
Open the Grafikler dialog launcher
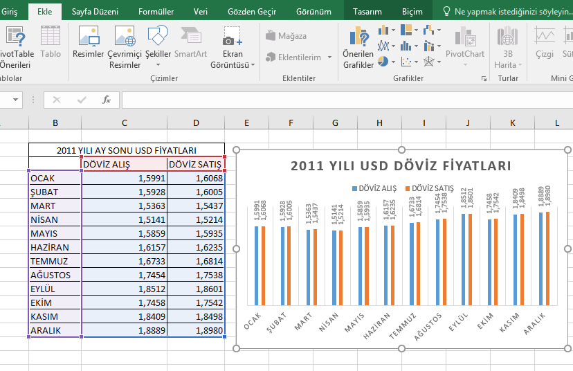(483, 79)
